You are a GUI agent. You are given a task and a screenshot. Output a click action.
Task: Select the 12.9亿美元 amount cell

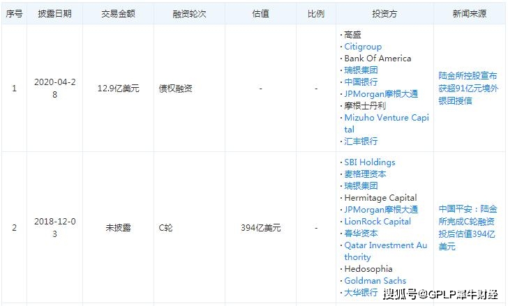coord(118,88)
